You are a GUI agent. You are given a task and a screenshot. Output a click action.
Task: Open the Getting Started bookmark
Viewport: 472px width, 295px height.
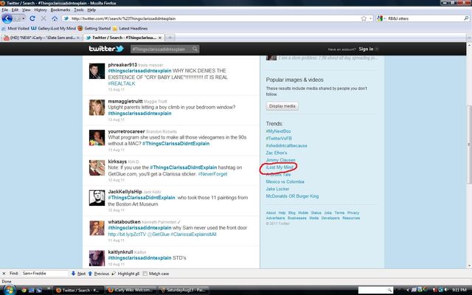click(94, 28)
